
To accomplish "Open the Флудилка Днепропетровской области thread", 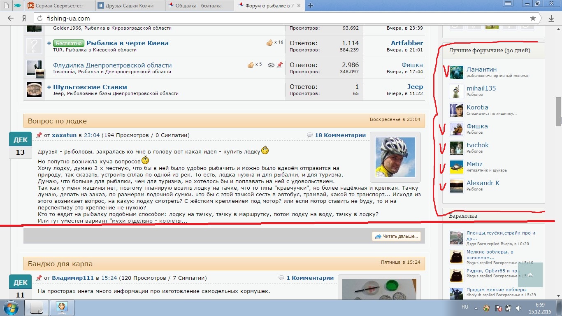I will [112, 65].
